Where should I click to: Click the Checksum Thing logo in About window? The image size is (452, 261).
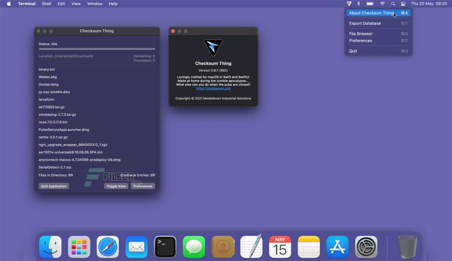[213, 47]
